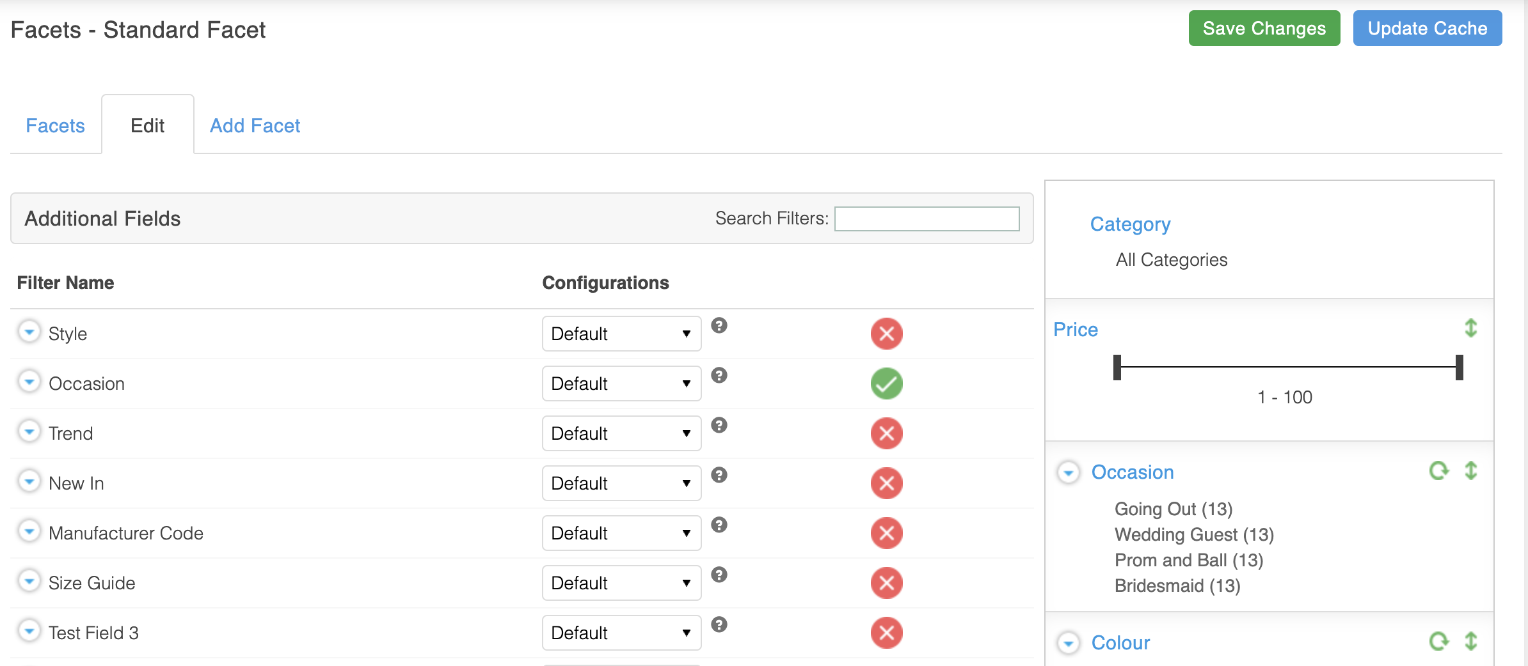Click the Manufacturer Code filter name

(126, 533)
